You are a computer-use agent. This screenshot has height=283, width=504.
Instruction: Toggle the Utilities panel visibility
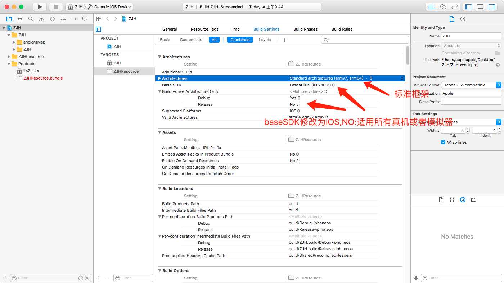point(492,7)
